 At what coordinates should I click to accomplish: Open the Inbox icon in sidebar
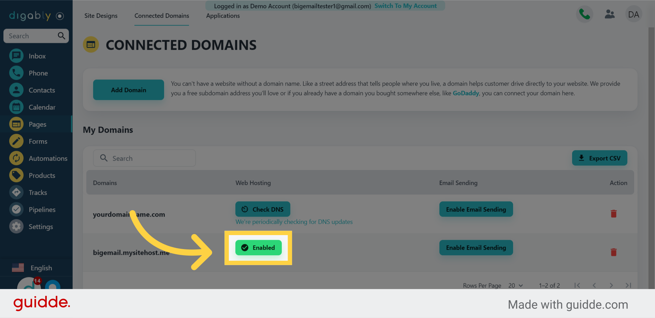tap(16, 56)
